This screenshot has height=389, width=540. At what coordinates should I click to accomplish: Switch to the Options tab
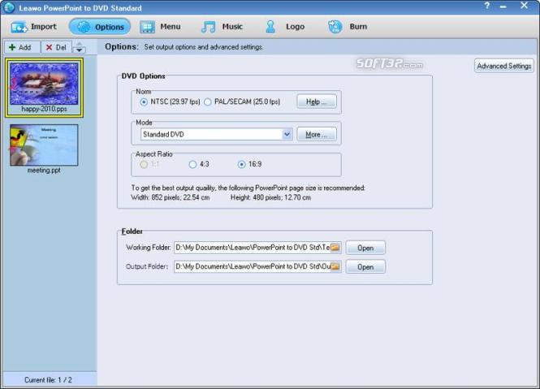point(100,27)
